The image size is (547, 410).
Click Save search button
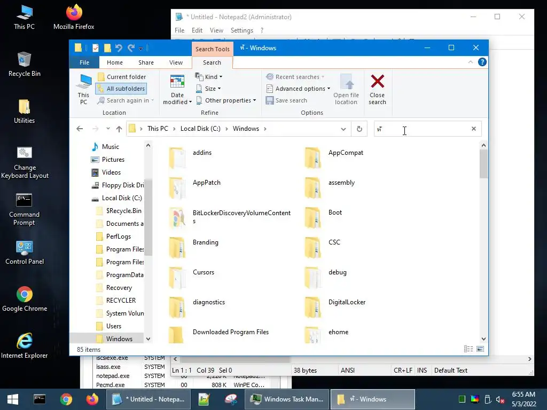tap(286, 100)
